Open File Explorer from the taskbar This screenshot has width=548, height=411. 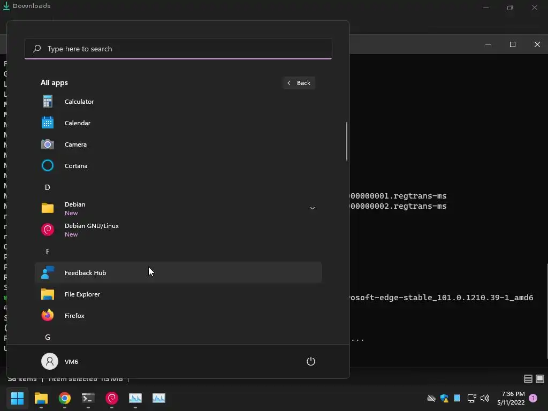click(x=41, y=398)
